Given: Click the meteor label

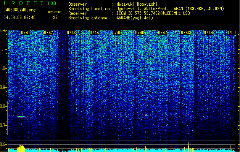Looking at the screenshot, I should click(54, 12).
